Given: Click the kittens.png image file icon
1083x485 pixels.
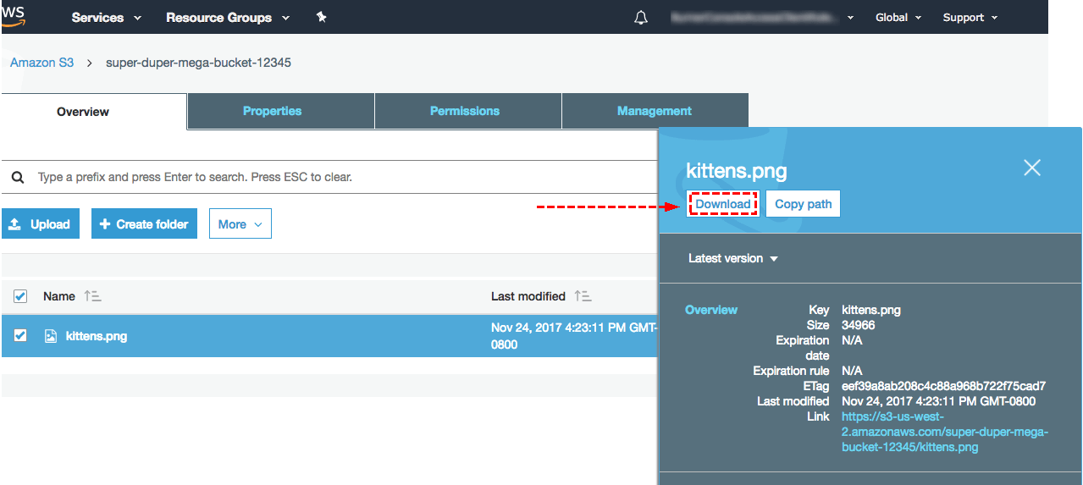Looking at the screenshot, I should coord(51,336).
